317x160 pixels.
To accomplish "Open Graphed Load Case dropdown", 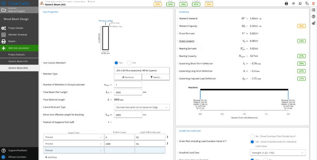I will [x=278, y=152].
